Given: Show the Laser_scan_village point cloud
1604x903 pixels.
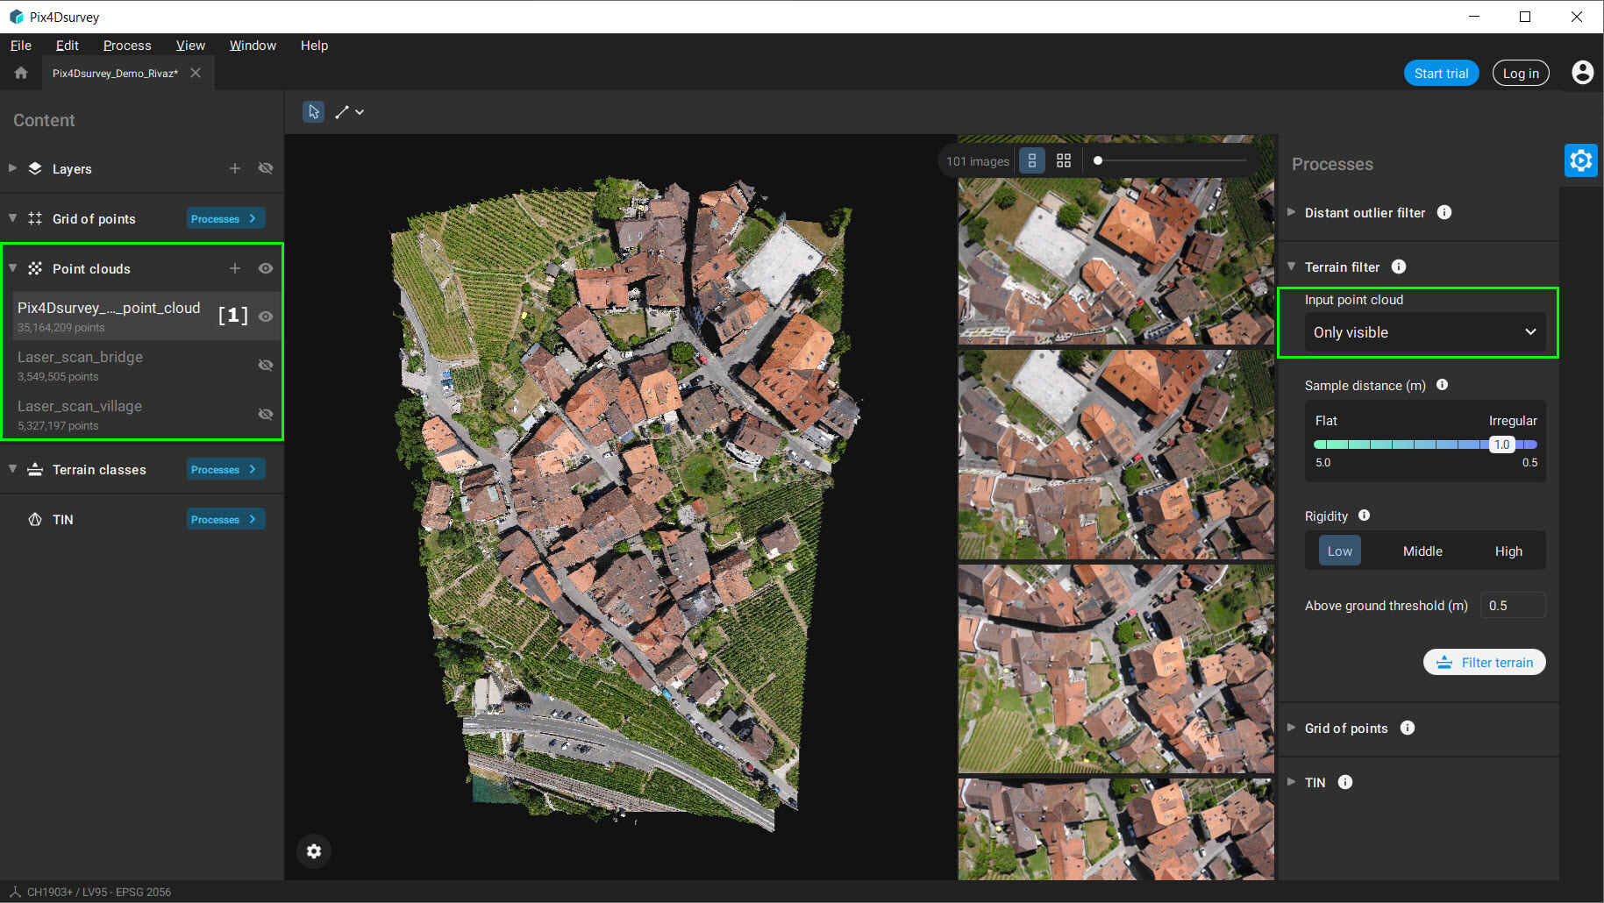Looking at the screenshot, I should point(266,414).
